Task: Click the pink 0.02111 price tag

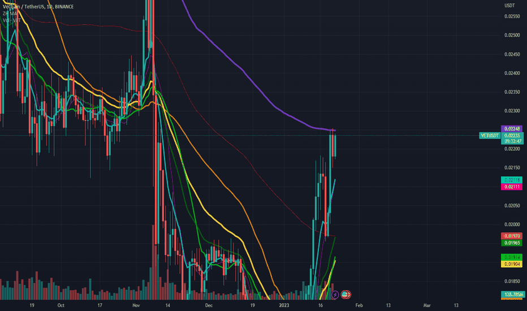Action: [x=512, y=187]
